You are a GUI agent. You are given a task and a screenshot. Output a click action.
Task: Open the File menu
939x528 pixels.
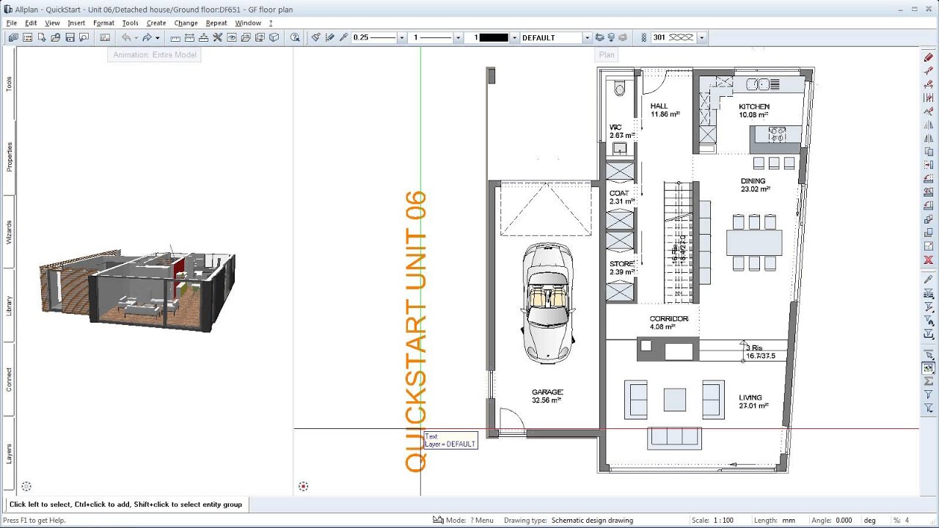11,23
